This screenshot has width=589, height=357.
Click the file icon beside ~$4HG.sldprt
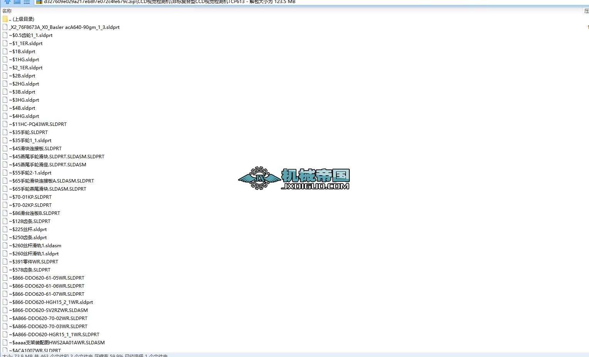pyautogui.click(x=5, y=116)
